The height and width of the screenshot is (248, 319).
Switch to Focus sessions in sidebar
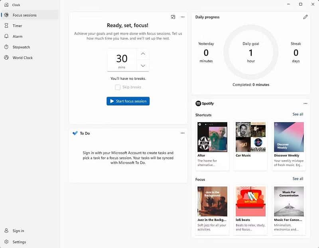(24, 15)
